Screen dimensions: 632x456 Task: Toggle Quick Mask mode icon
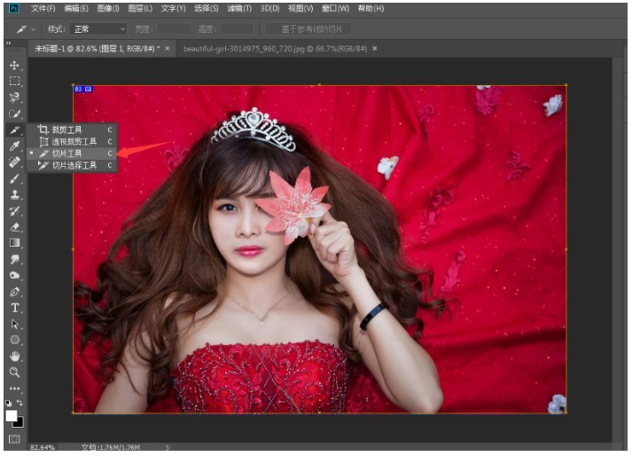pyautogui.click(x=15, y=439)
